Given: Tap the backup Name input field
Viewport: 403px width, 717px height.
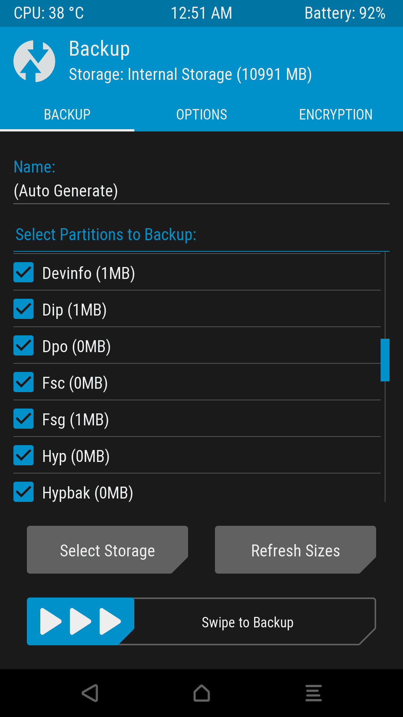Looking at the screenshot, I should (x=201, y=191).
